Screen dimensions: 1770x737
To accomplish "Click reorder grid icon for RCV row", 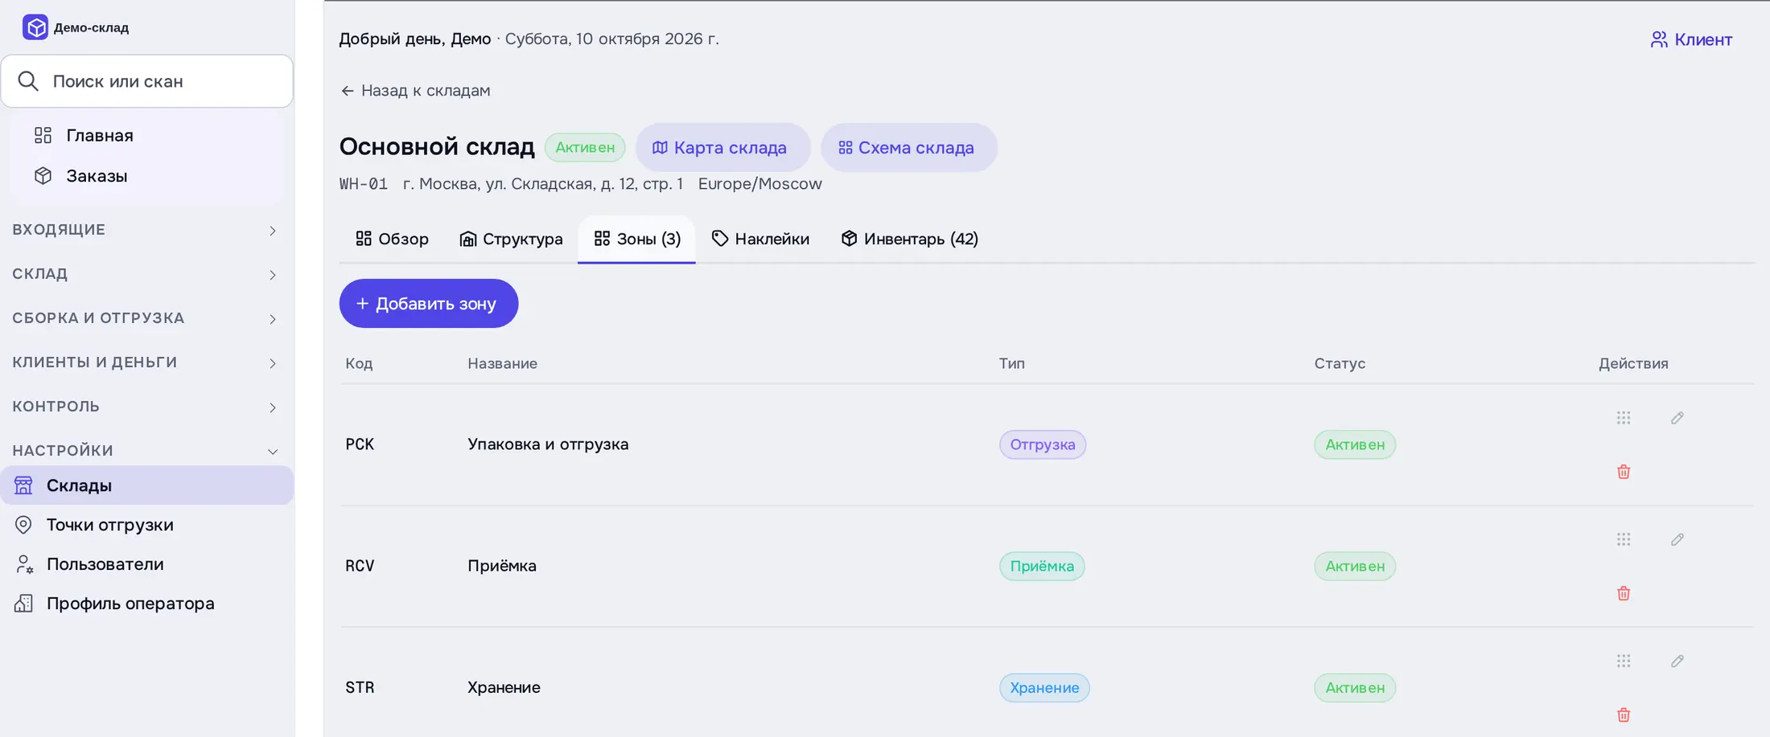I will 1624,539.
